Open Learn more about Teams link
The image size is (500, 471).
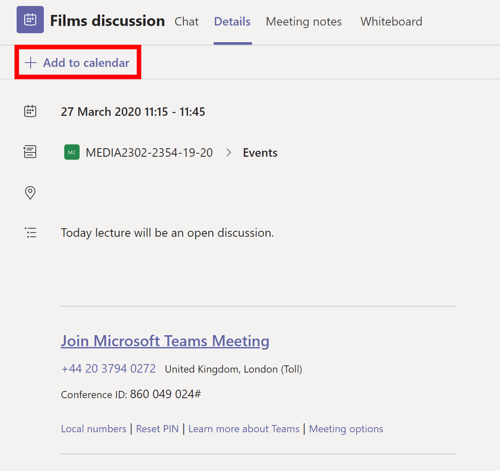(244, 428)
